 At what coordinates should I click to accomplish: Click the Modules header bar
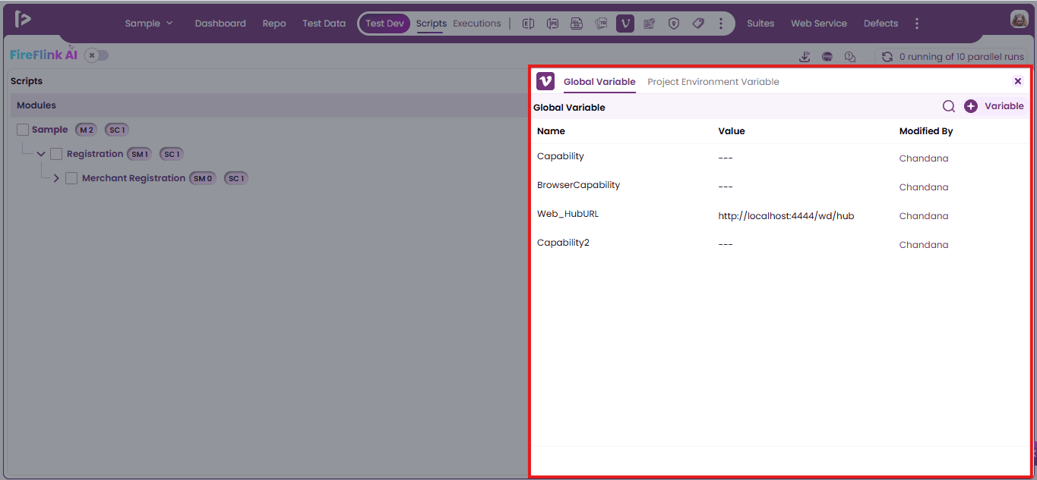[x=270, y=105]
